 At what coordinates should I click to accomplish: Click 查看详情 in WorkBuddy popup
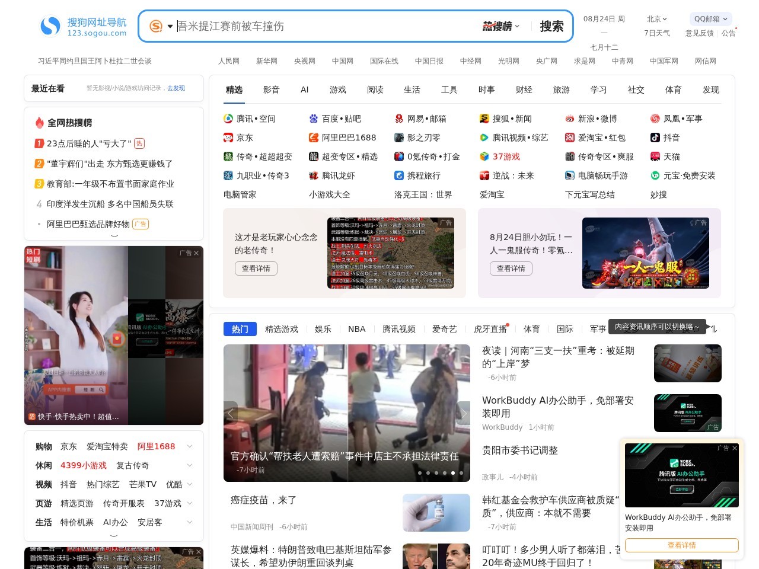(x=682, y=545)
